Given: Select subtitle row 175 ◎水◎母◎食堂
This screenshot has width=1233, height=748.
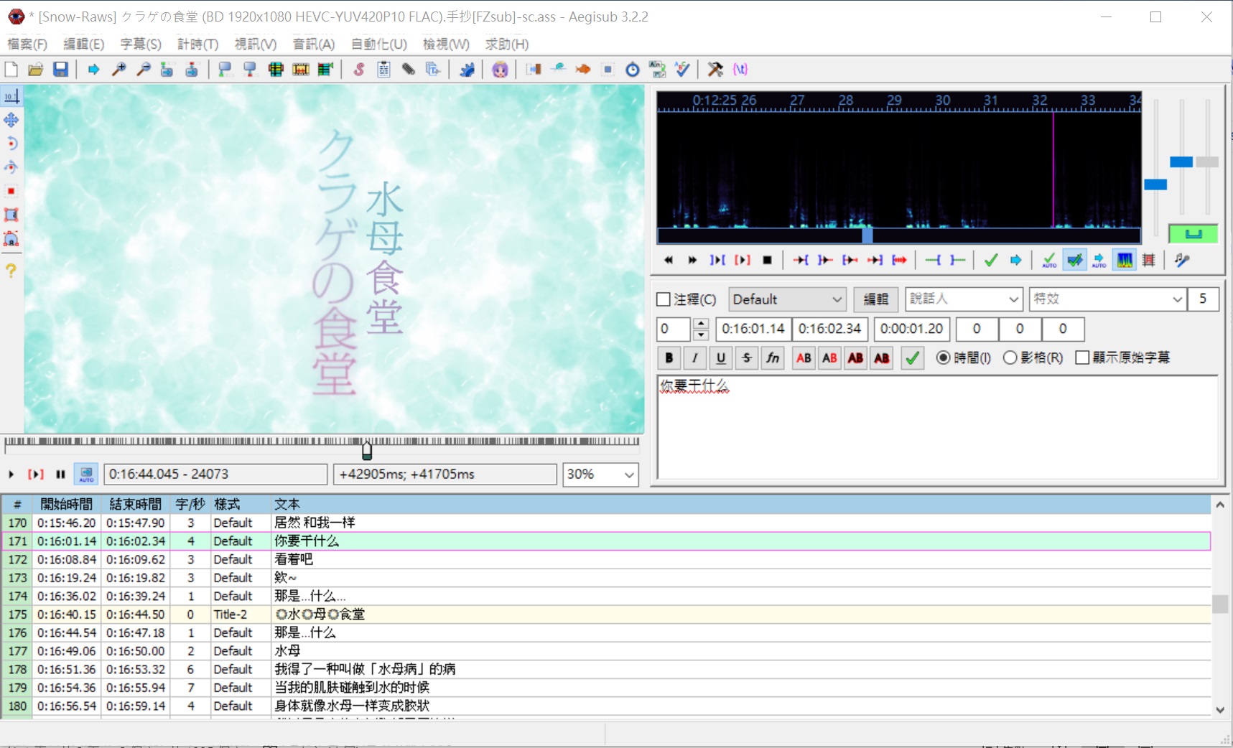Looking at the screenshot, I should click(607, 614).
